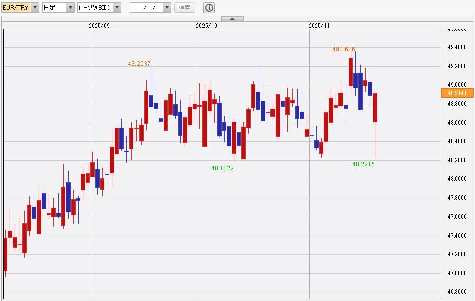Click the 49.4000 price axis label
Screen dimensions: 475x301
(x=457, y=47)
